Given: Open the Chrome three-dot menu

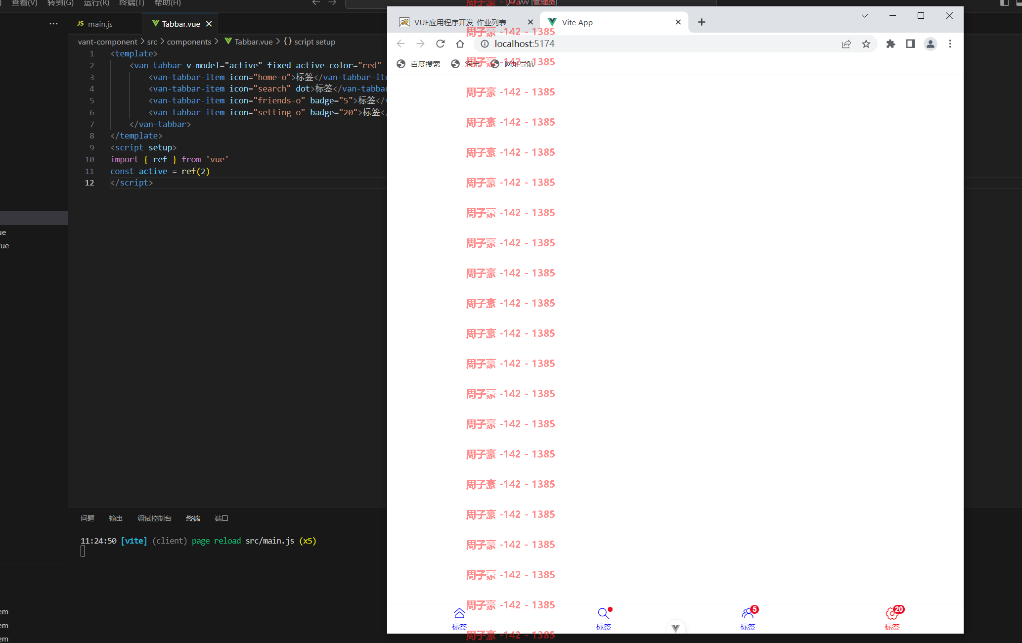Looking at the screenshot, I should 950,44.
